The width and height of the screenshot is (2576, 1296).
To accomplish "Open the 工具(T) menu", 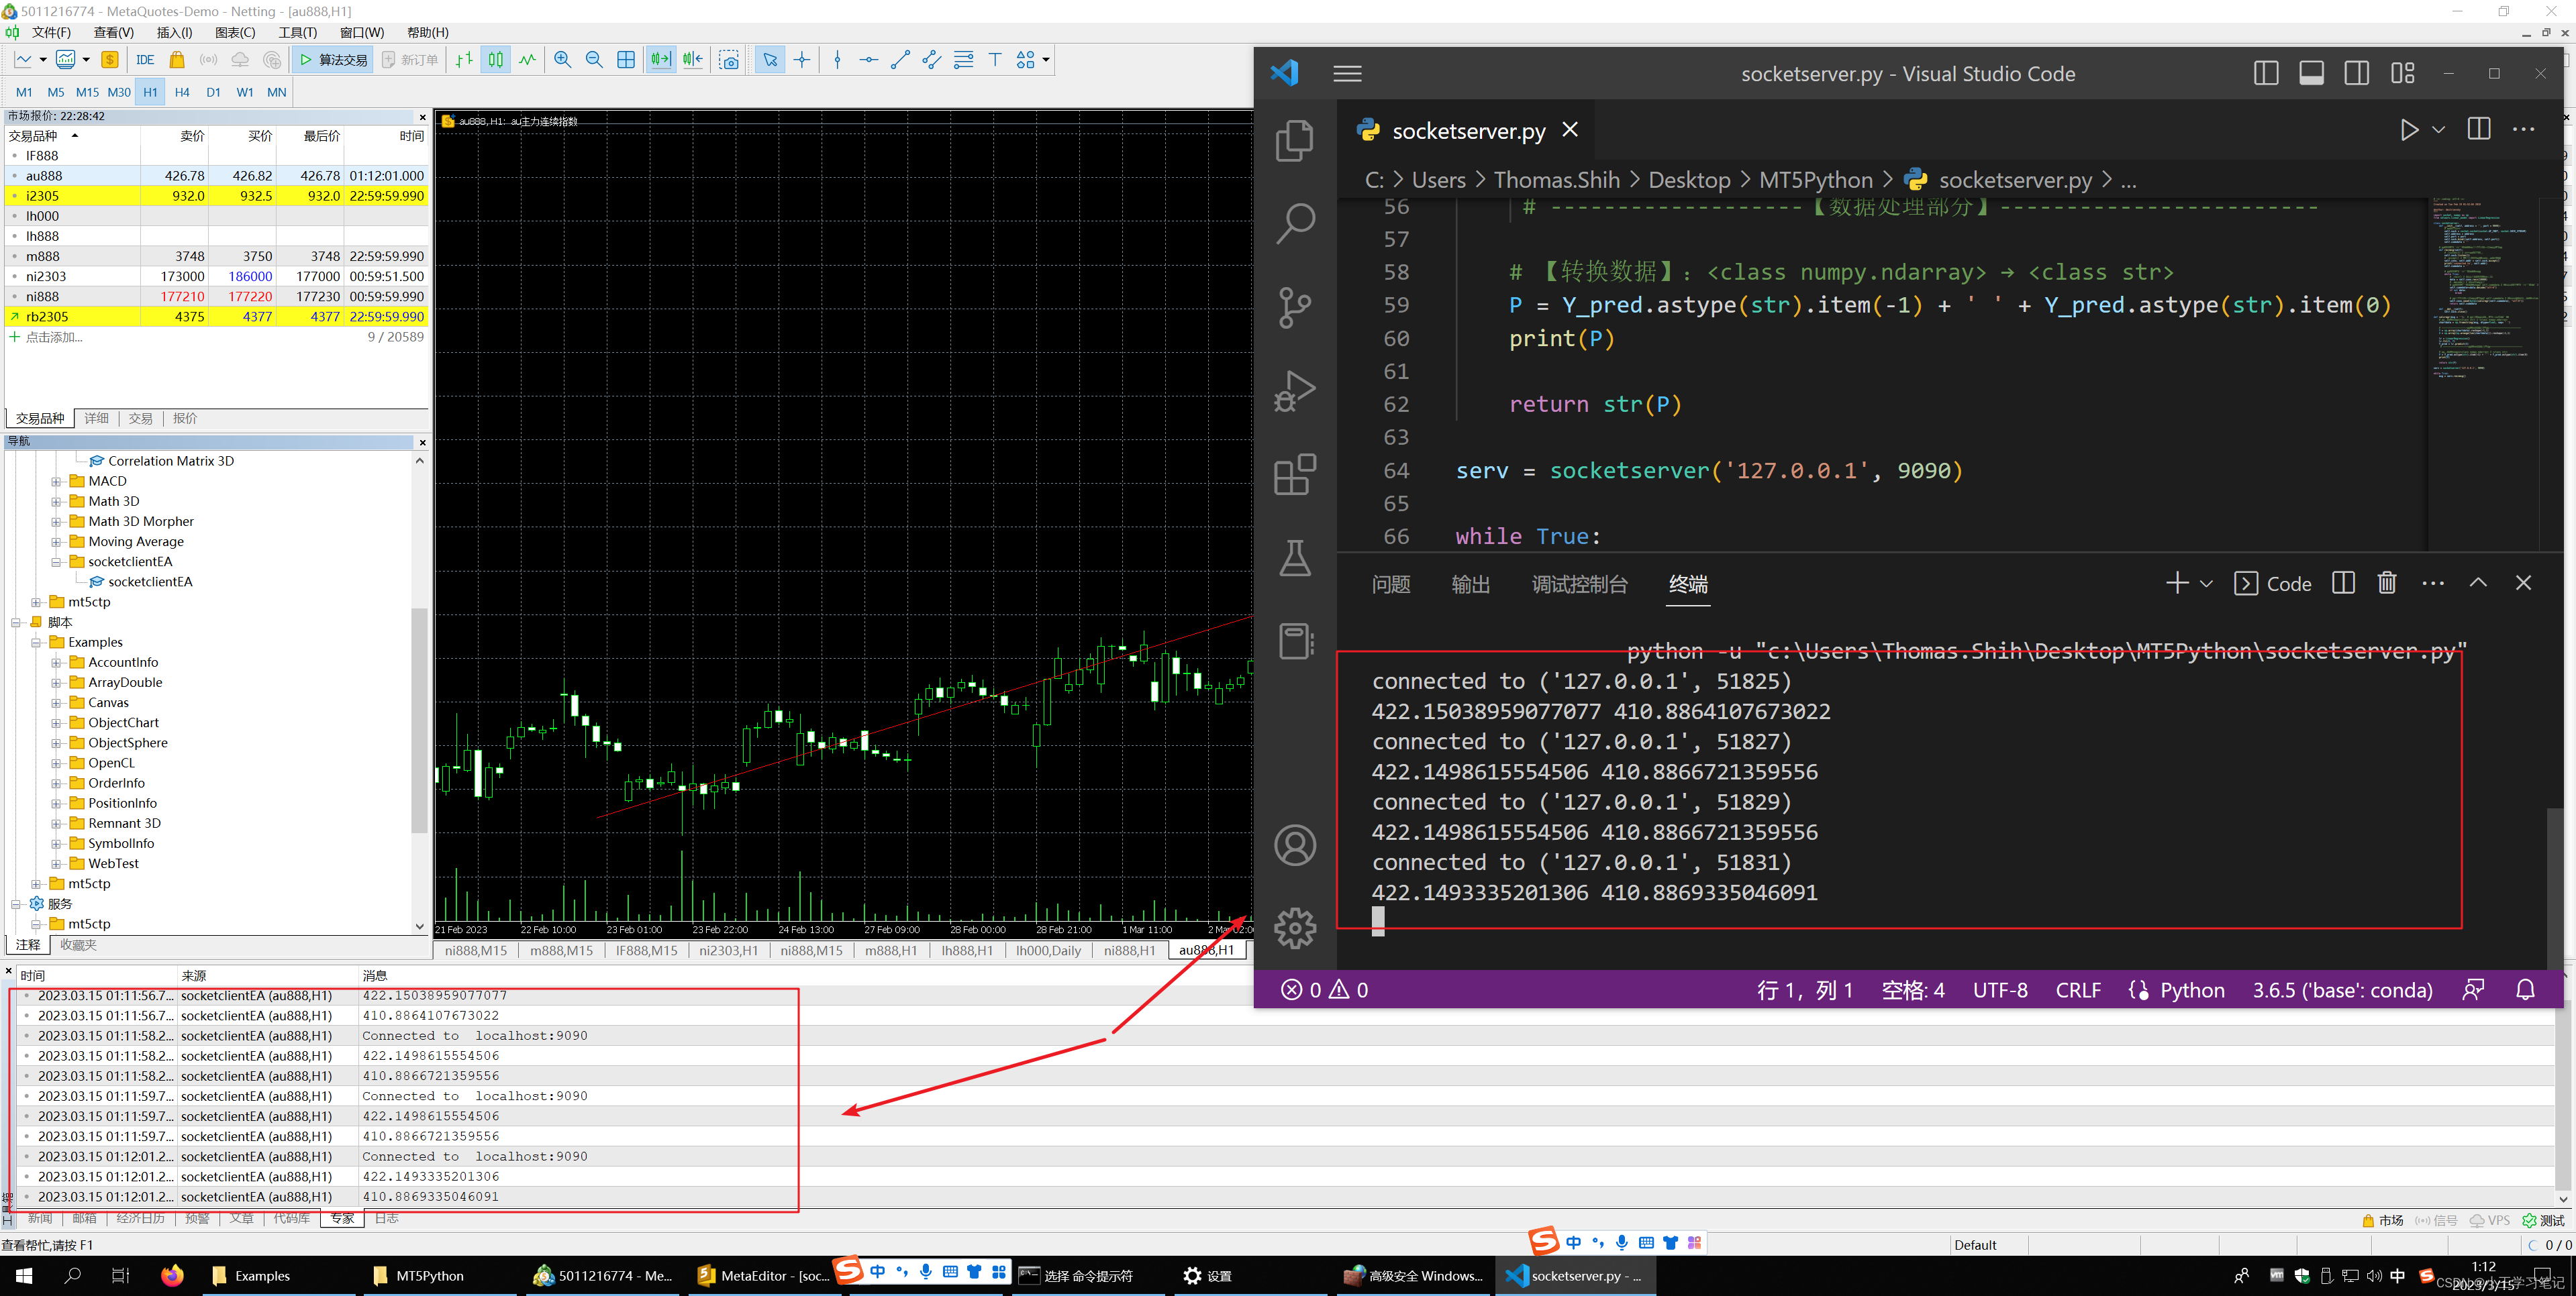I will [297, 32].
